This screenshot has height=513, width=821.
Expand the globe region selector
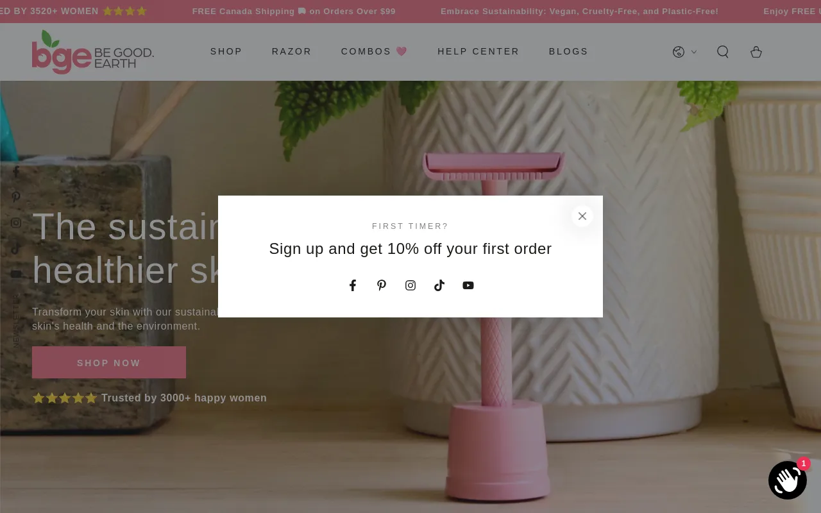click(x=684, y=52)
